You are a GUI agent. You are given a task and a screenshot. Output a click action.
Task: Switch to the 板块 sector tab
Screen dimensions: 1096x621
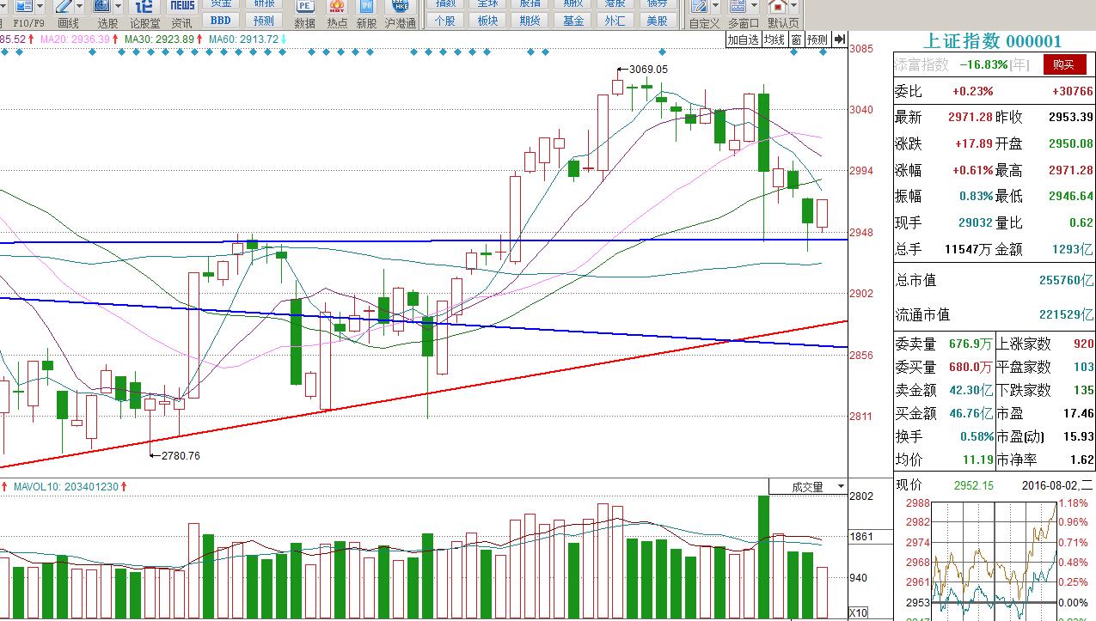tap(487, 21)
